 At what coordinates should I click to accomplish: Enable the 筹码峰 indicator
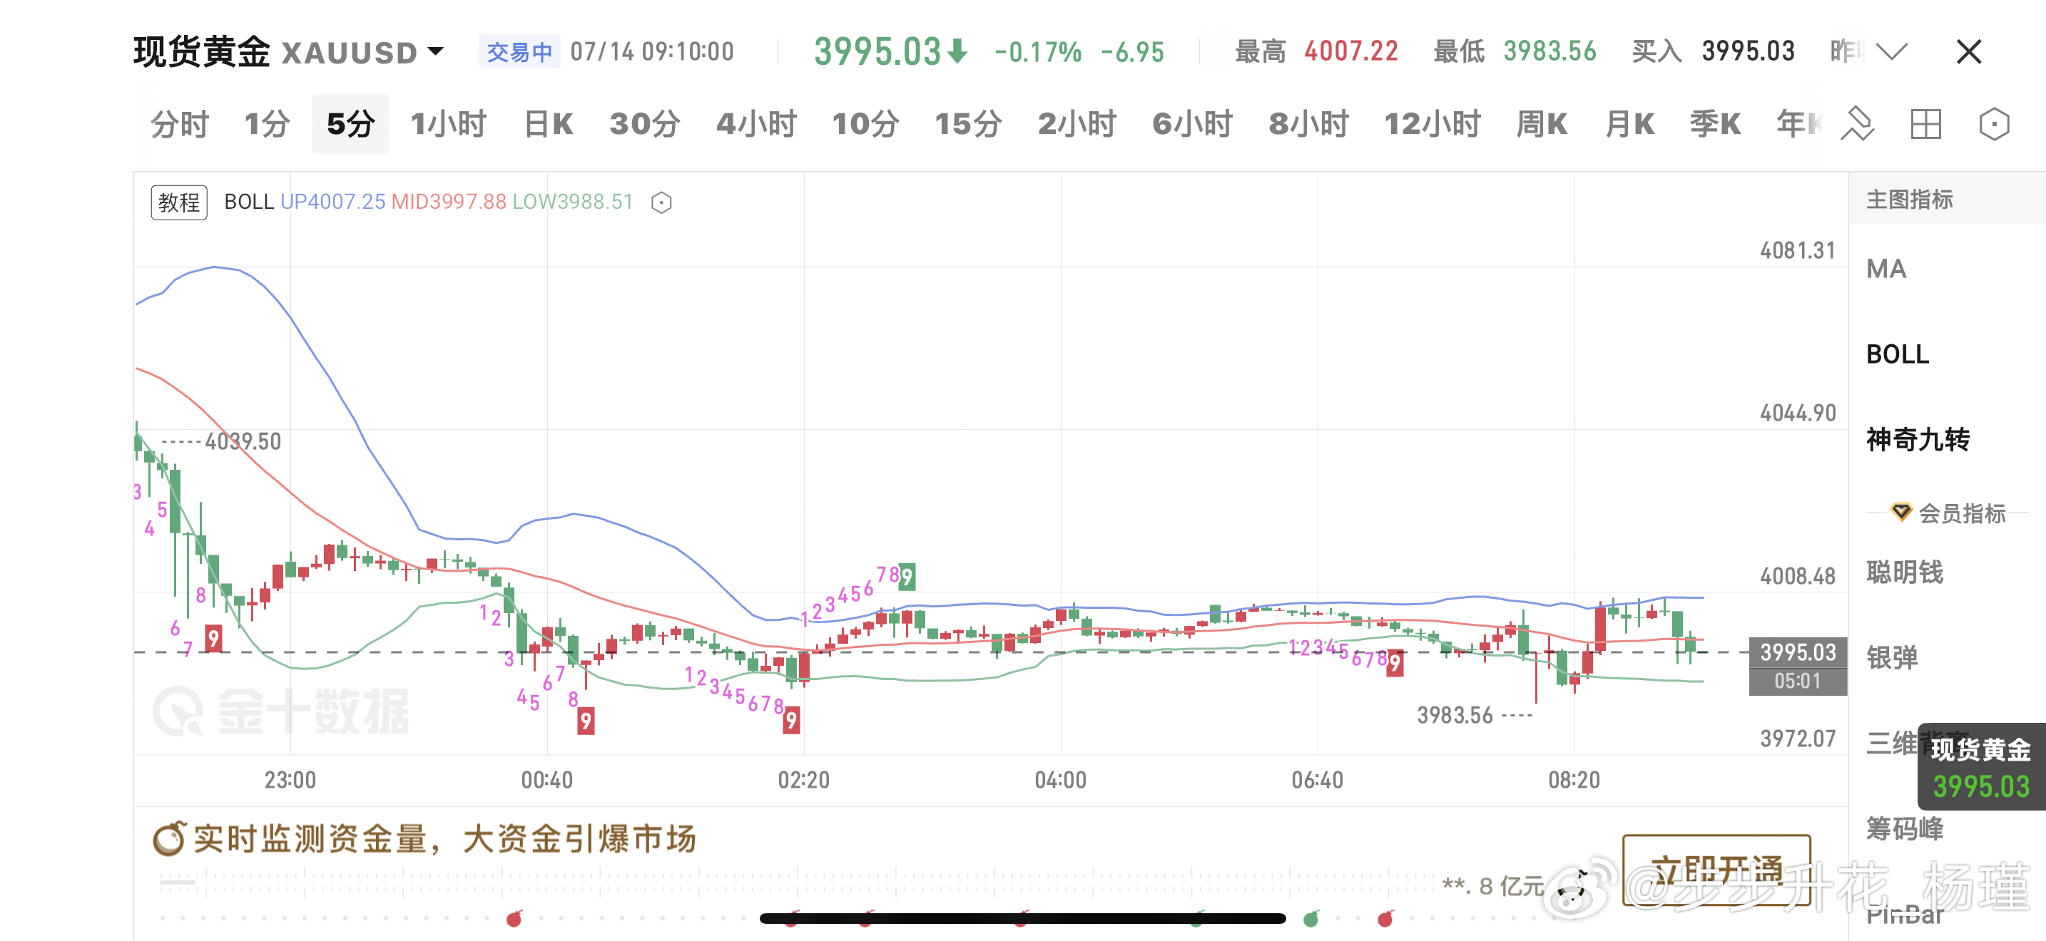[x=1904, y=828]
